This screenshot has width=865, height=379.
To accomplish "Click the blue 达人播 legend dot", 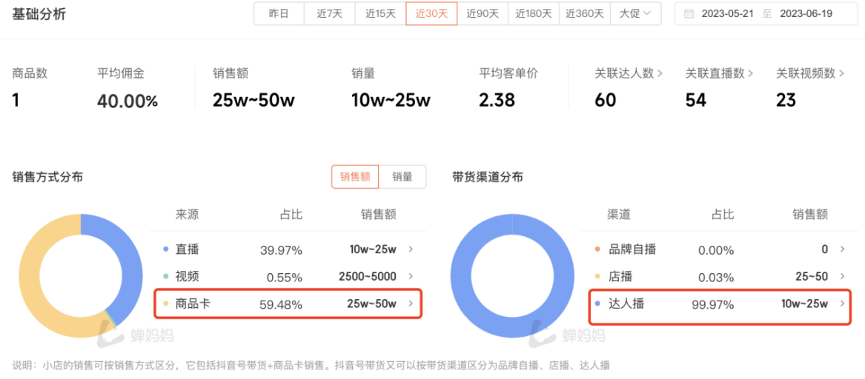I will point(597,303).
